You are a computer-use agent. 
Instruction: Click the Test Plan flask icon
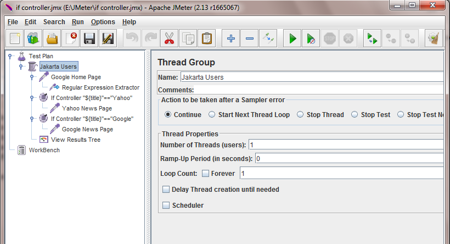click(x=21, y=56)
